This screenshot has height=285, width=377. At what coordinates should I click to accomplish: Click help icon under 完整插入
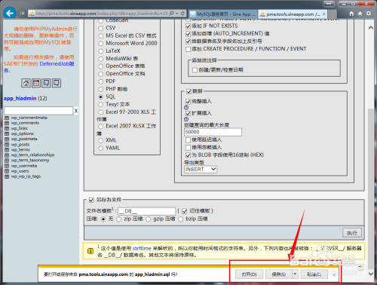tap(186, 107)
